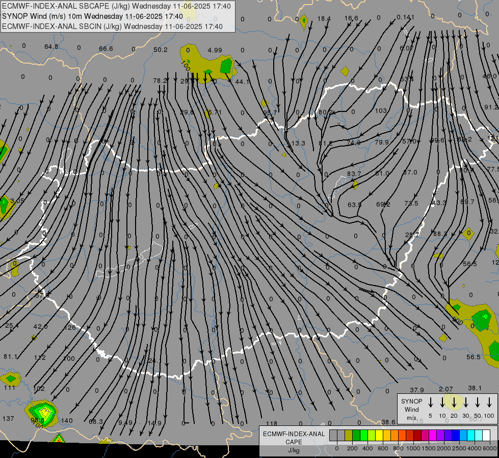Click the 103 value on the map
Screen dimensions: 499x458
381,111
